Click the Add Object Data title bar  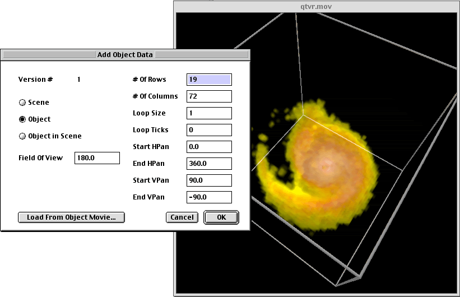[125, 55]
